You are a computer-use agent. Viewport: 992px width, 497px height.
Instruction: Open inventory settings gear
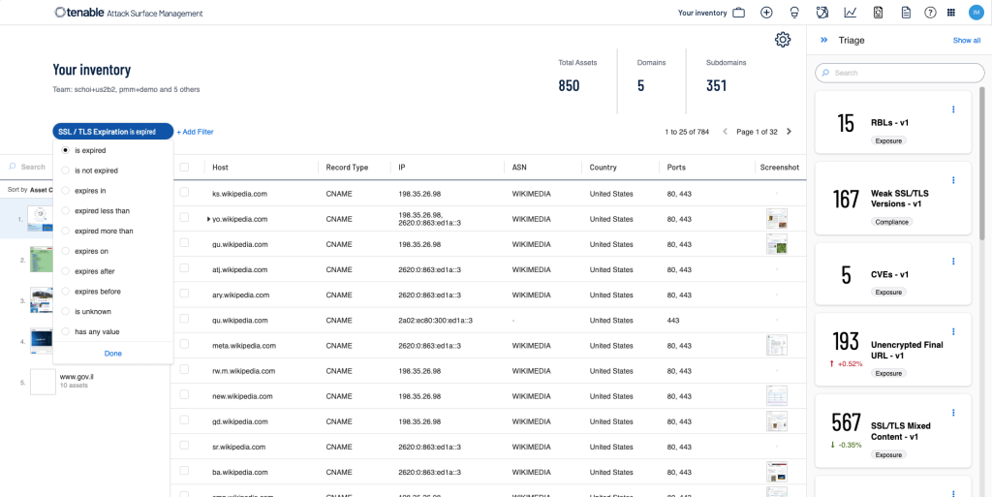783,39
